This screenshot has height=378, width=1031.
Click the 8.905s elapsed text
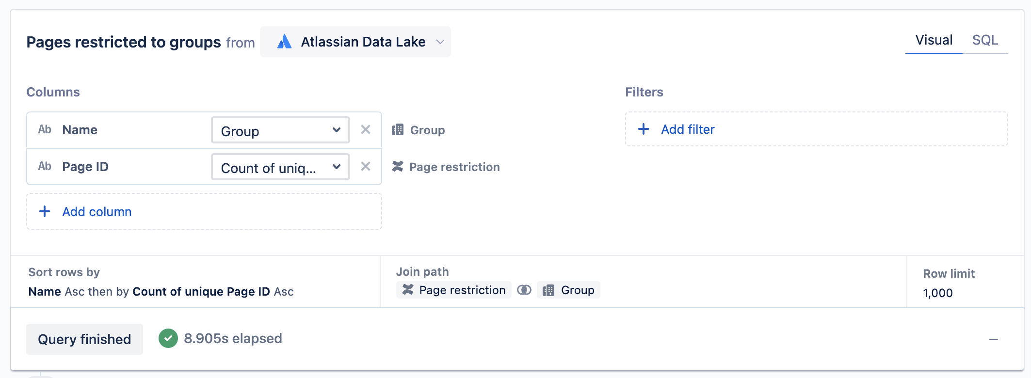click(233, 338)
